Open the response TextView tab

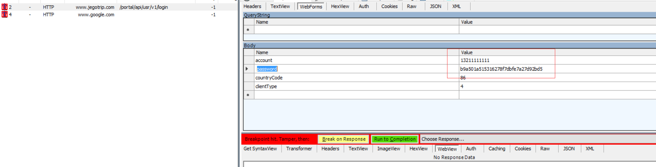pyautogui.click(x=358, y=149)
